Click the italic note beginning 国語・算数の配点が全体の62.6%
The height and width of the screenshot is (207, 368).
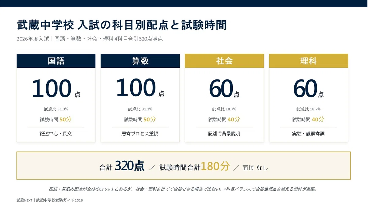pos(183,189)
